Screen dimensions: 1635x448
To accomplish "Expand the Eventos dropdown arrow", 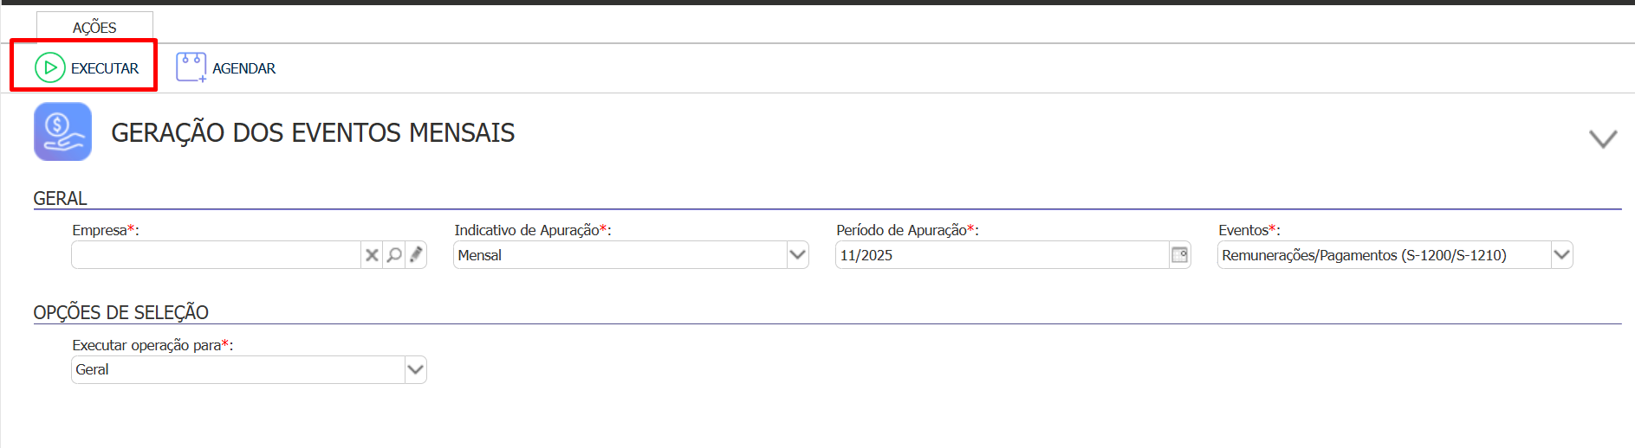I will coord(1561,255).
